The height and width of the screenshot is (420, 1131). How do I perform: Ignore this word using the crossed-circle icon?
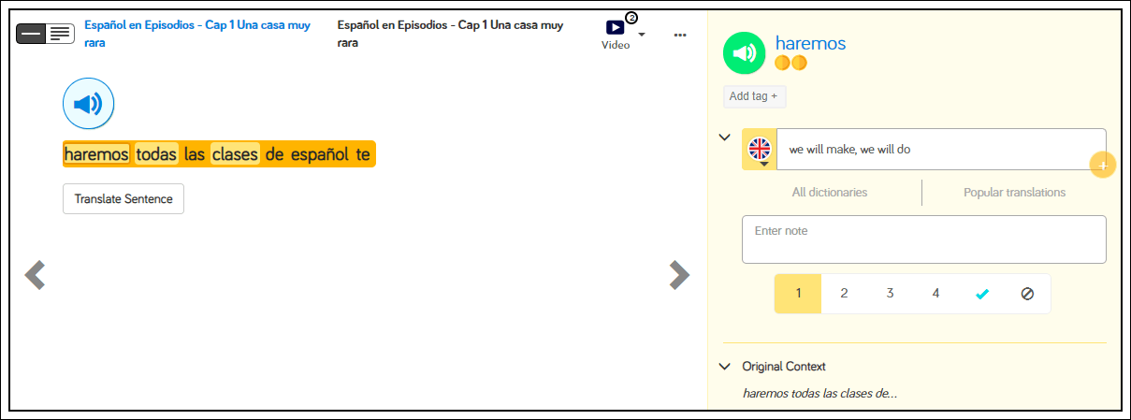pyautogui.click(x=1027, y=294)
